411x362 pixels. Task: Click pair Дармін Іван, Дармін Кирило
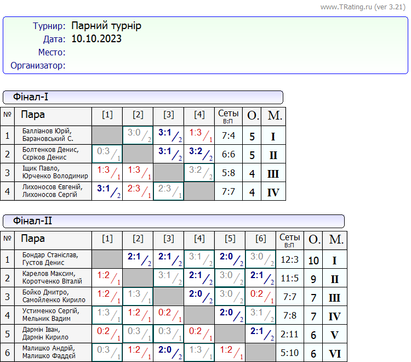click(x=46, y=333)
